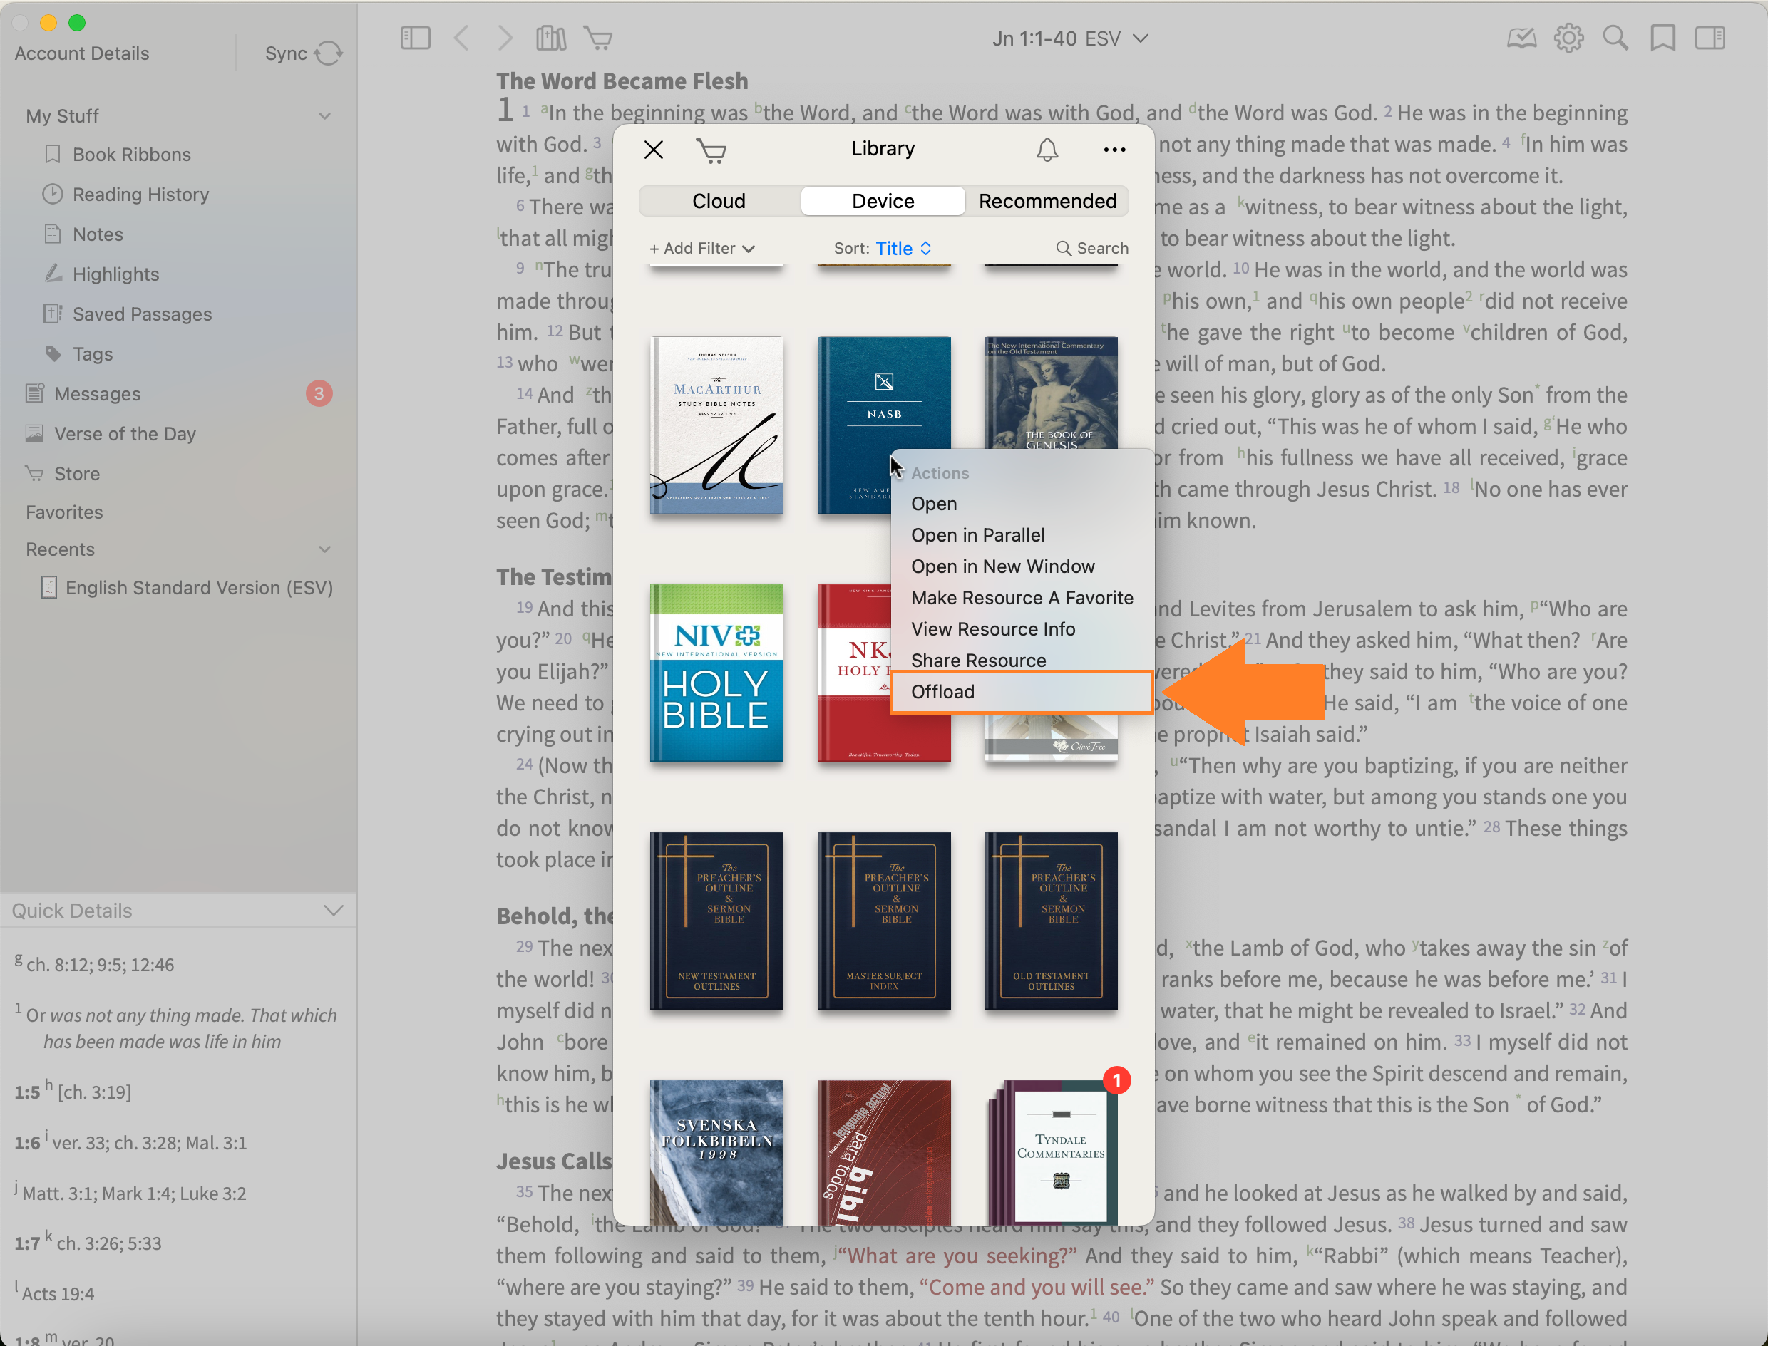Open the library books icon in toolbar
This screenshot has height=1346, width=1768.
pos(550,38)
